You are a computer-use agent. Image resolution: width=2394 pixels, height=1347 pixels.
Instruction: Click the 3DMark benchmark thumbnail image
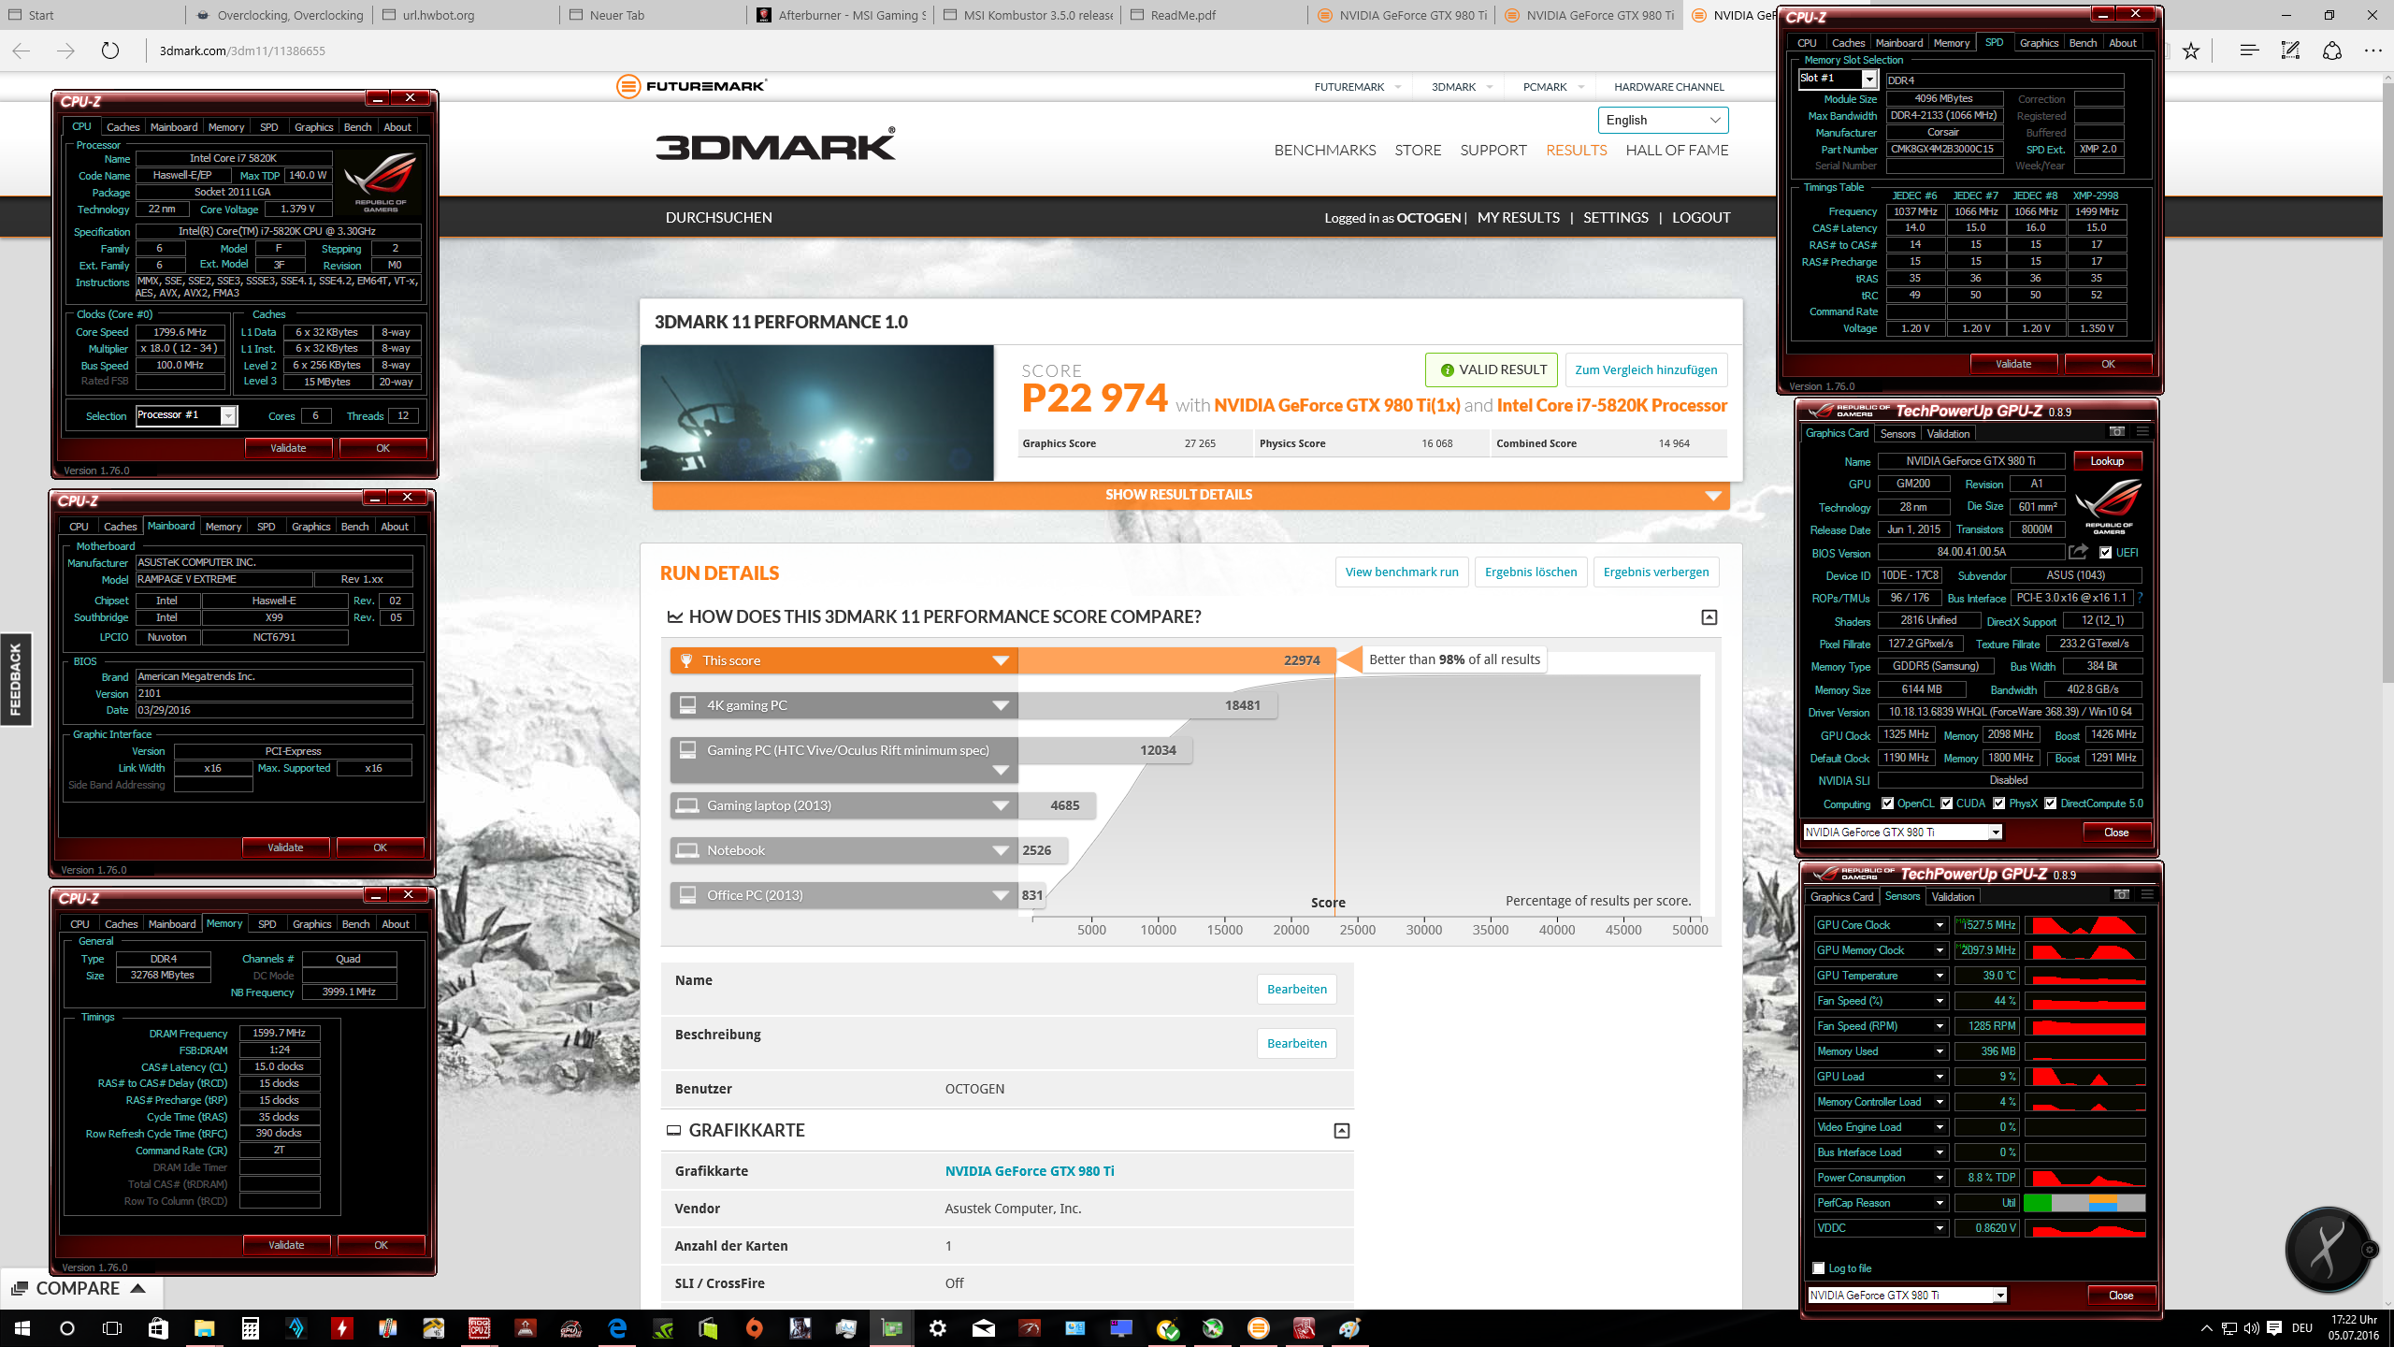pos(817,413)
